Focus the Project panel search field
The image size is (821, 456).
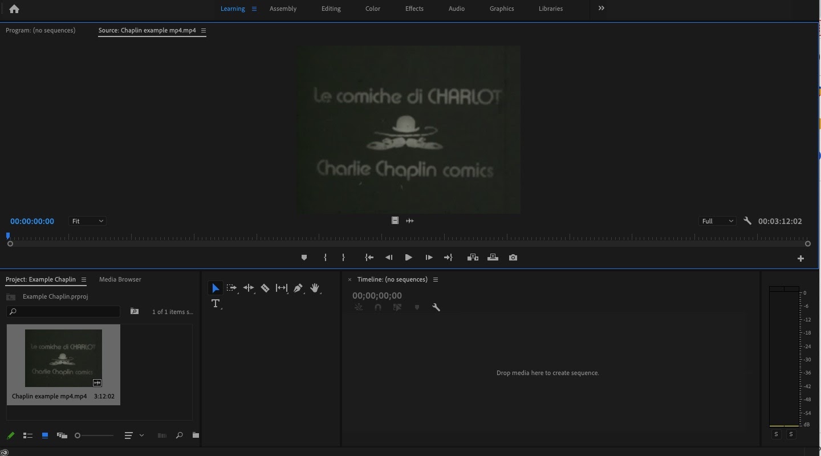[x=63, y=311]
